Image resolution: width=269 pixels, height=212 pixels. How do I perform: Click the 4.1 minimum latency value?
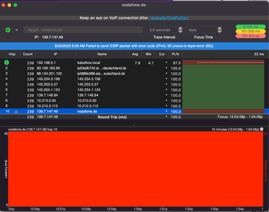point(151,63)
